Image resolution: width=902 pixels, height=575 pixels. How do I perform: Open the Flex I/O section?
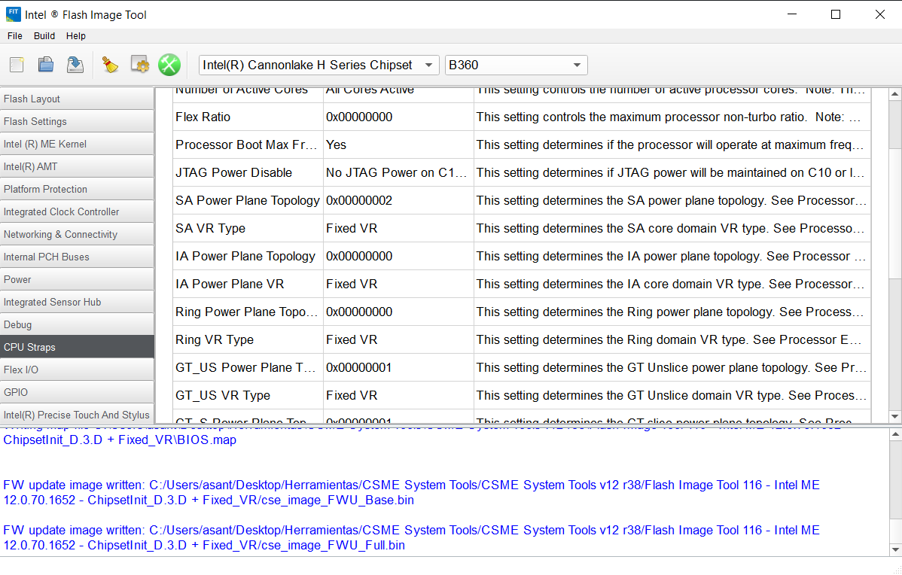pos(77,370)
